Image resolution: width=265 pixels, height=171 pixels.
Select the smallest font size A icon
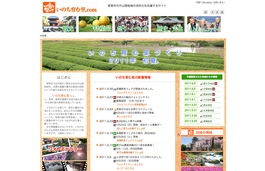(212, 12)
